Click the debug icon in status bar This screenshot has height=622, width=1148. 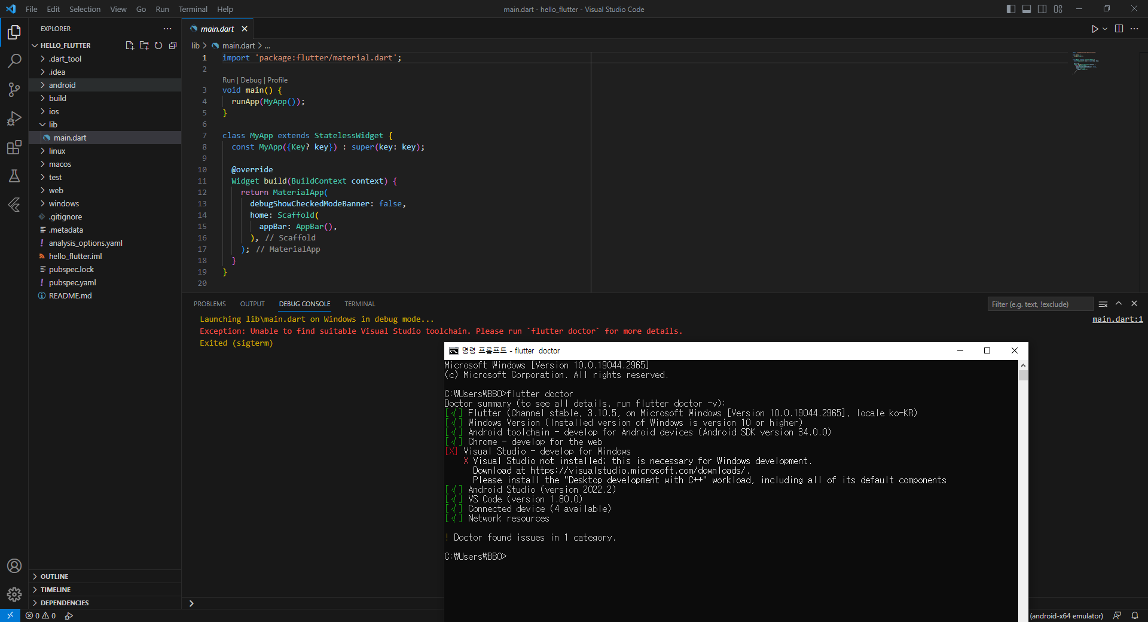[69, 615]
